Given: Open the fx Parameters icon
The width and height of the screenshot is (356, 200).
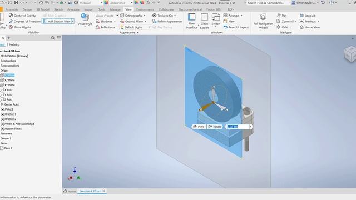Looking at the screenshot, I should click(148, 3).
